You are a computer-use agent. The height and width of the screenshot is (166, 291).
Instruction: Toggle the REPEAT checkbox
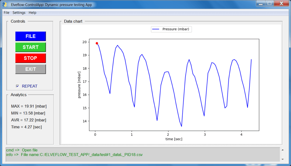tap(18, 86)
